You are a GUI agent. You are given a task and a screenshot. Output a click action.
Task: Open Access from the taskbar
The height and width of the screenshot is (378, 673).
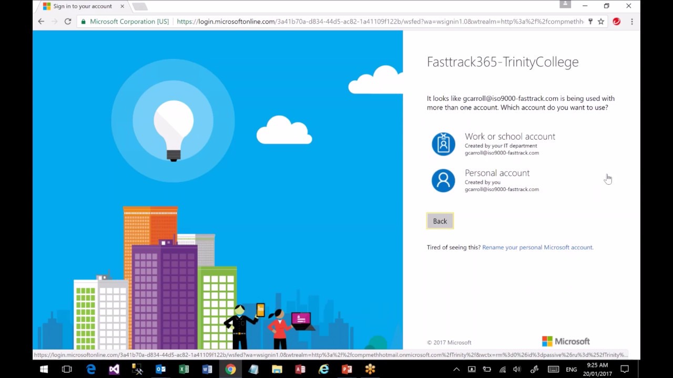tap(300, 370)
